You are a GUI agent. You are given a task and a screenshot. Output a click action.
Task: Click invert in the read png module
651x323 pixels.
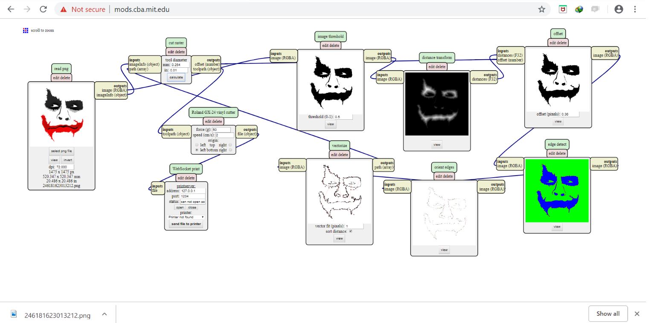(x=68, y=160)
